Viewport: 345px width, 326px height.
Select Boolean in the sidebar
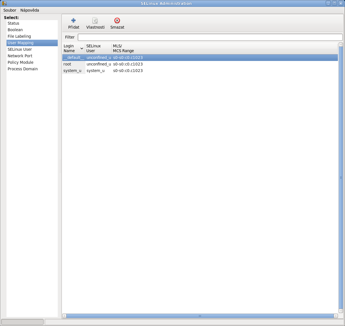click(32, 30)
